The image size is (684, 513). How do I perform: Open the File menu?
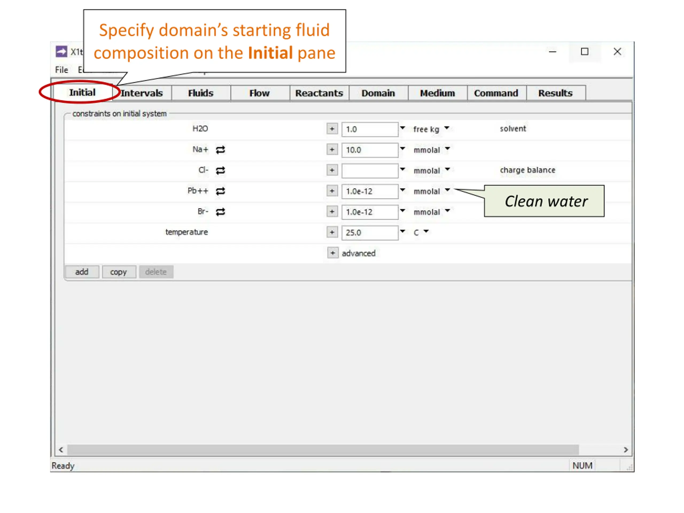click(61, 70)
